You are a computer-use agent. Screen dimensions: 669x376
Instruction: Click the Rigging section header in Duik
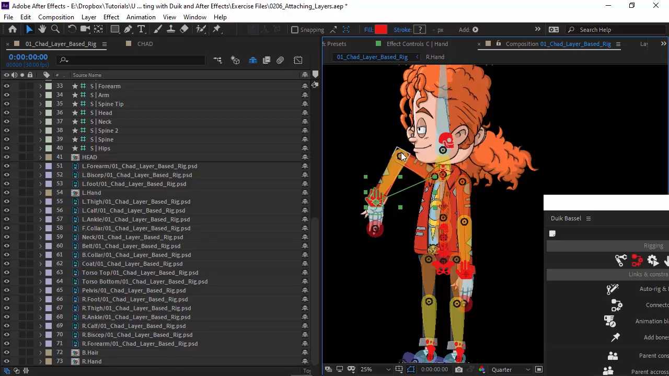point(653,245)
